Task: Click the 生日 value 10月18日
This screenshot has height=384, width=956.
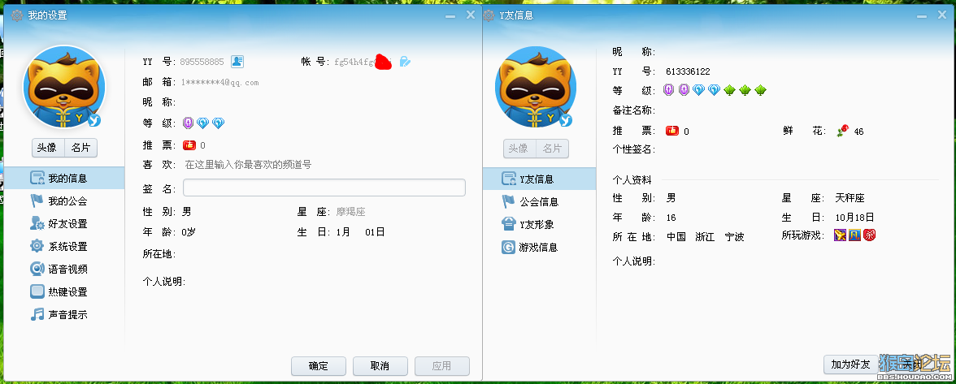Action: (x=855, y=218)
